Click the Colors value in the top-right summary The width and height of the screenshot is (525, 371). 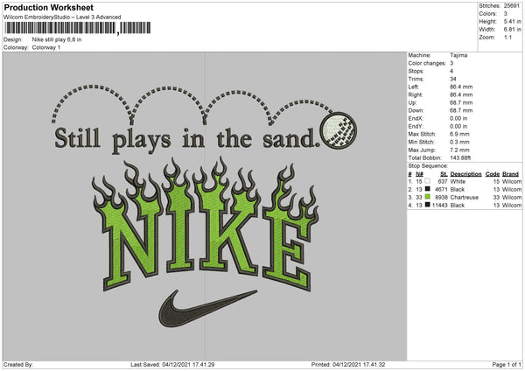point(505,14)
